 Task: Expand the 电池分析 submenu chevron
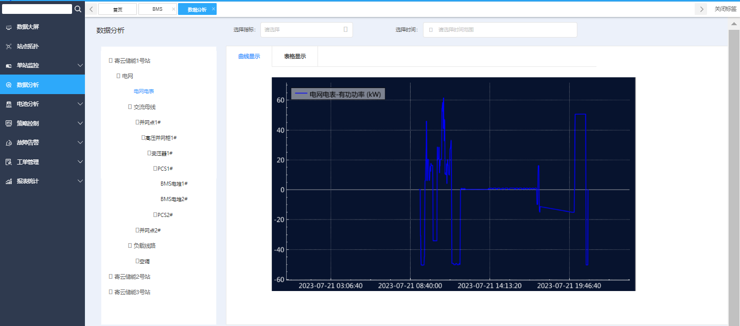80,104
